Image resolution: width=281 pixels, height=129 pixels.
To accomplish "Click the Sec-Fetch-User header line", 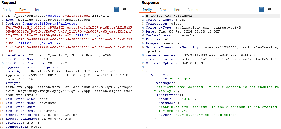I will [x=25, y=107].
